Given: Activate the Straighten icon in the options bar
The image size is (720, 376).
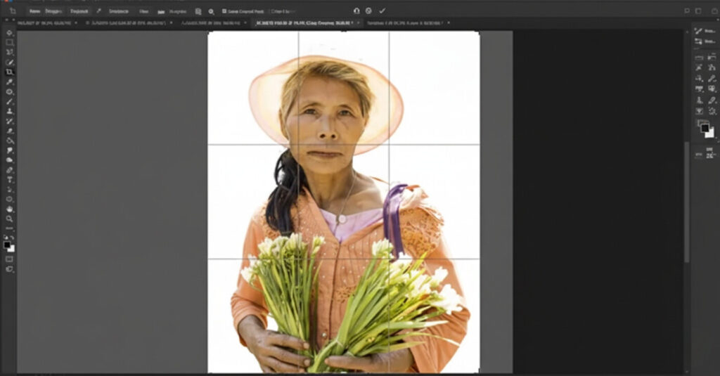Looking at the screenshot, I should 161,11.
